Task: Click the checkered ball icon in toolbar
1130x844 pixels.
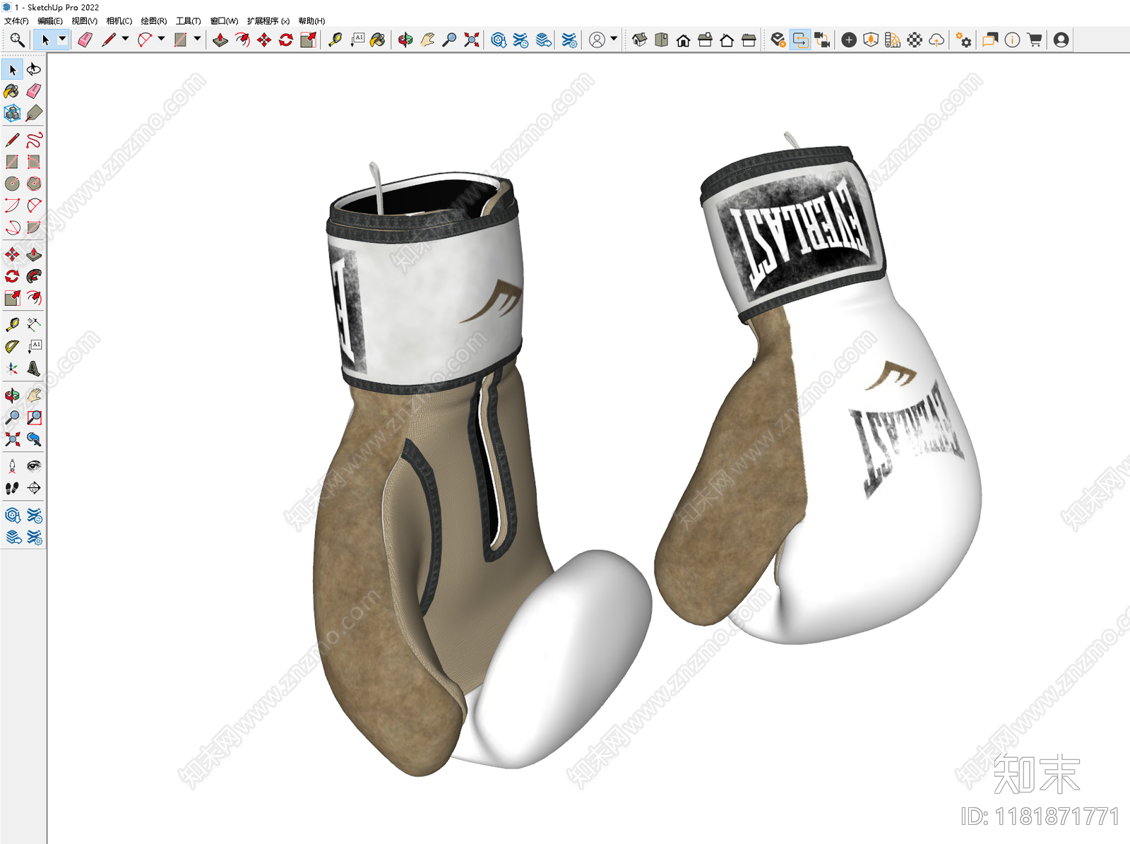Action: point(915,40)
